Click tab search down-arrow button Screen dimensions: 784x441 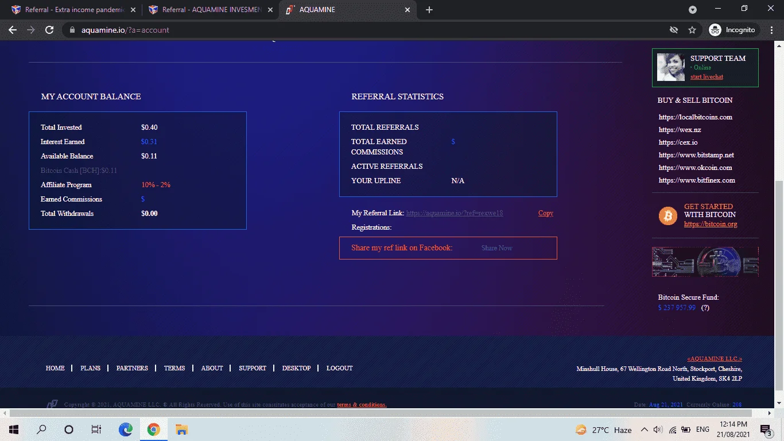click(693, 10)
